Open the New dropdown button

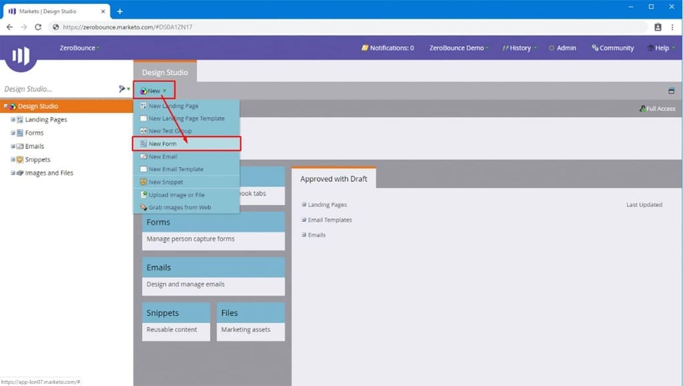(154, 91)
